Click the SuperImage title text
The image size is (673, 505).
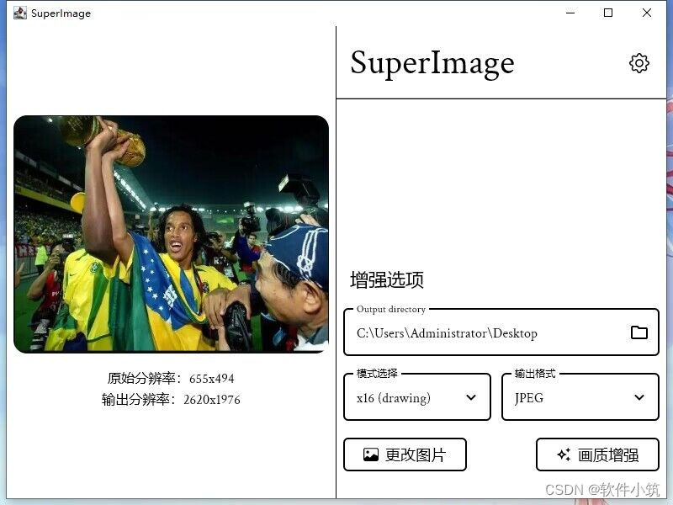tap(432, 62)
